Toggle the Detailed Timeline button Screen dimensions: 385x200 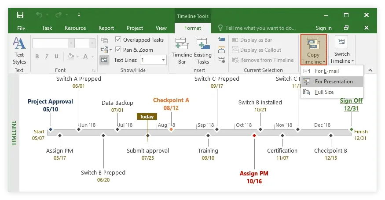[x=104, y=60]
